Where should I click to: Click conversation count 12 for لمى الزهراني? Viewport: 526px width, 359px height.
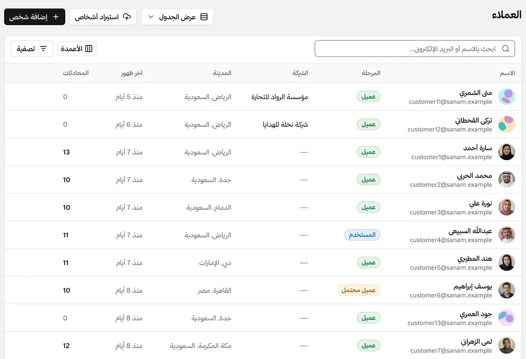click(x=66, y=346)
